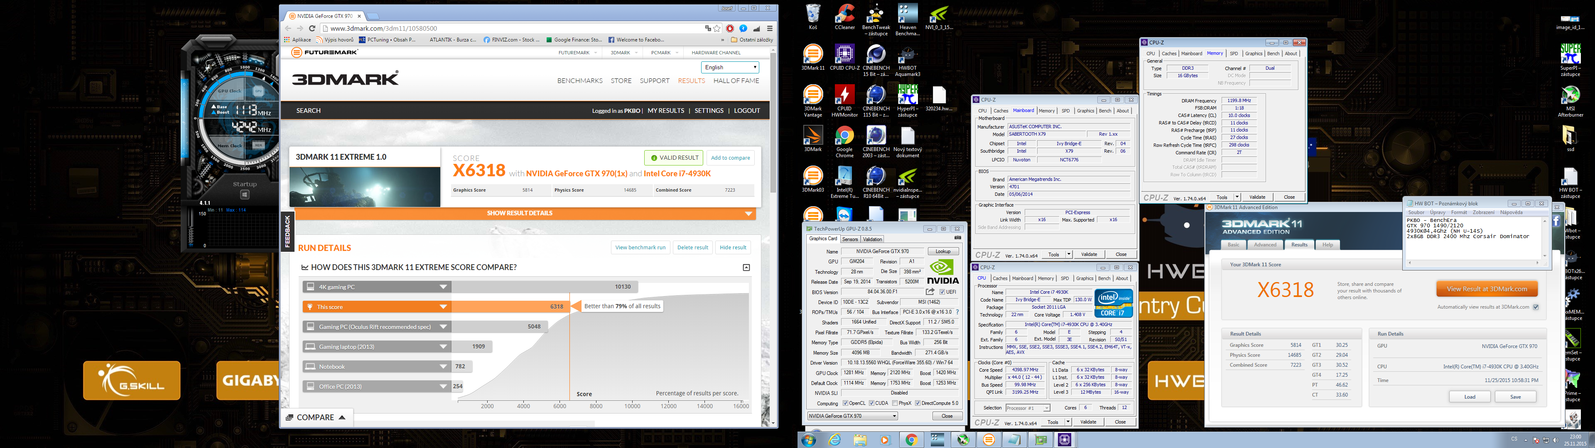This screenshot has height=448, width=1595.
Task: Click the FEEDBACK side tab
Action: [287, 231]
